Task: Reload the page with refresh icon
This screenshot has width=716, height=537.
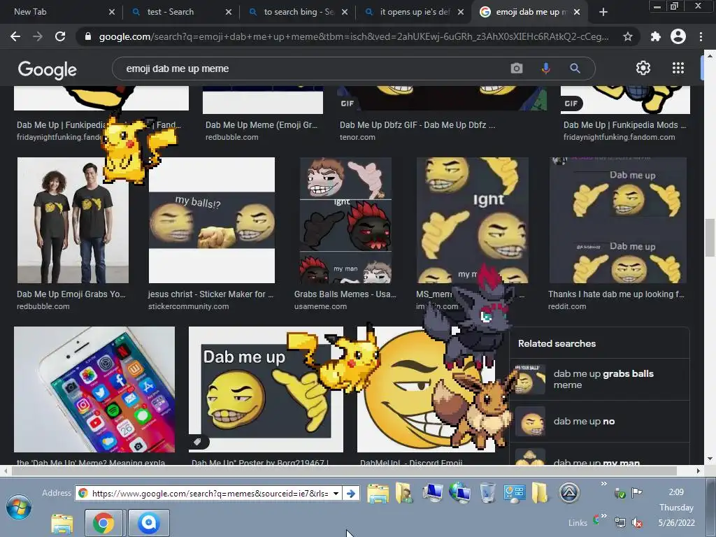Action: [x=60, y=36]
